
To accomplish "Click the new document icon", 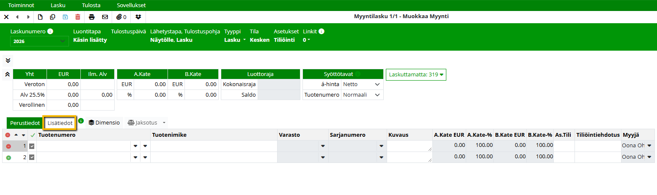I will (x=41, y=17).
